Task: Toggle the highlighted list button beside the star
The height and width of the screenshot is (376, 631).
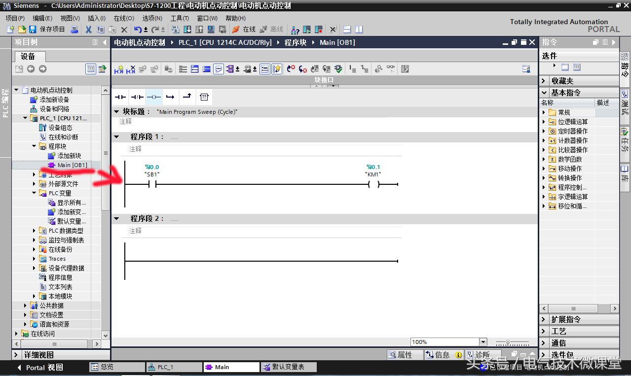Action: click(265, 69)
